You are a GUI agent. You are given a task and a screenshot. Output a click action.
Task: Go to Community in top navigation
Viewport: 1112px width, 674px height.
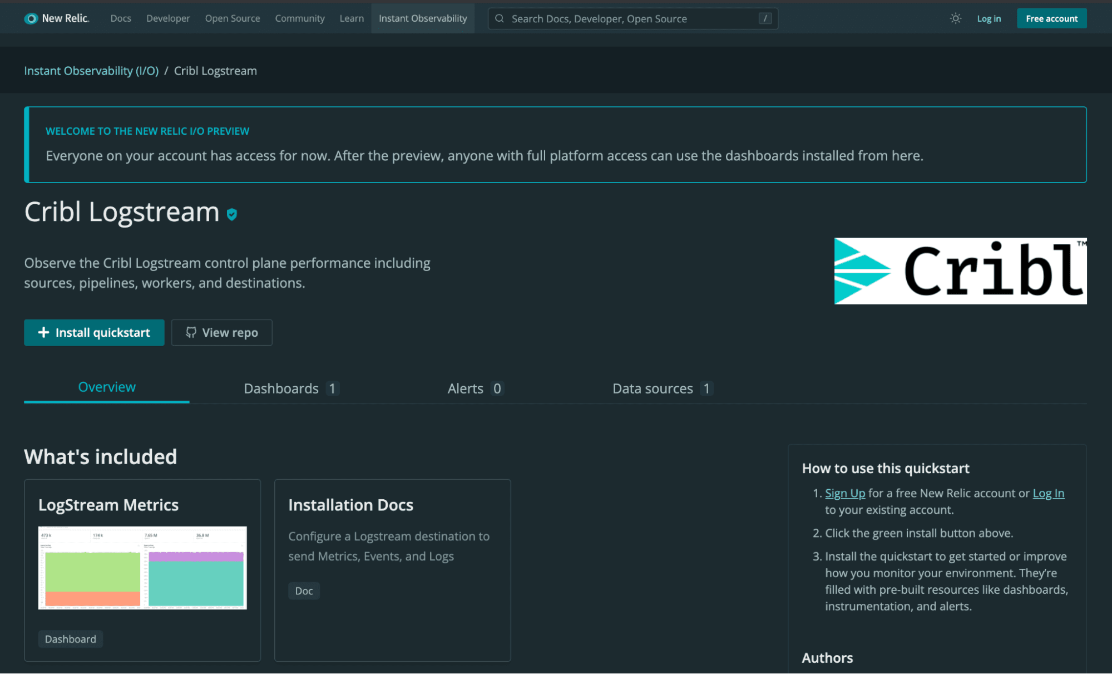(x=299, y=18)
